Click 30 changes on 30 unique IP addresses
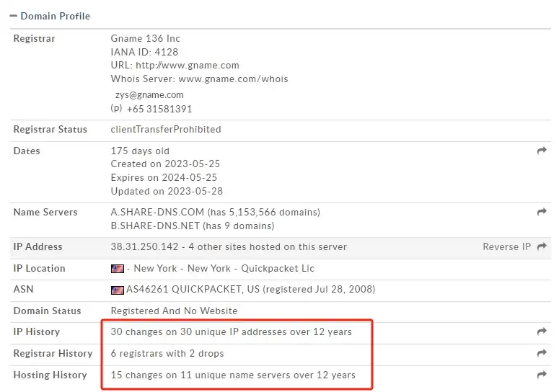The image size is (559, 392). [231, 331]
